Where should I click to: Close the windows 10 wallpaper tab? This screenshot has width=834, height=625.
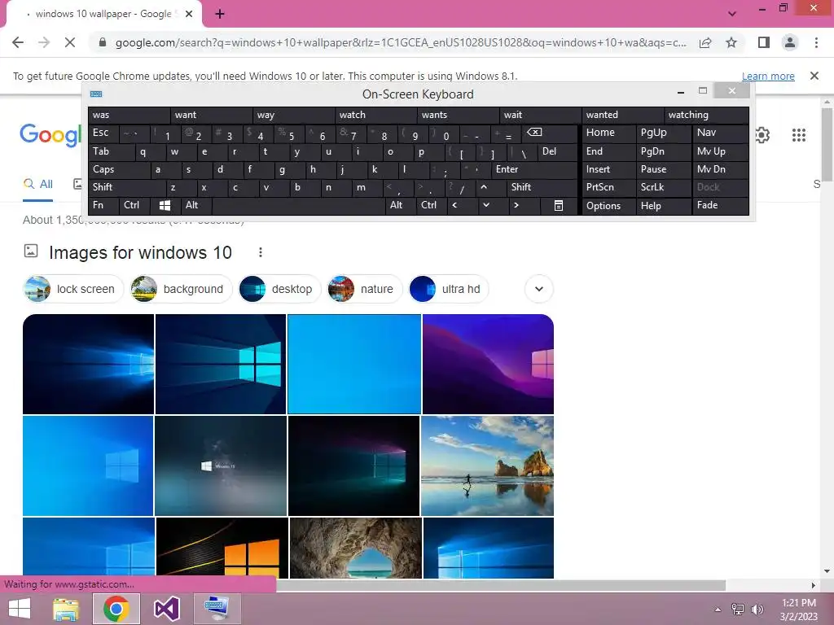(x=189, y=14)
